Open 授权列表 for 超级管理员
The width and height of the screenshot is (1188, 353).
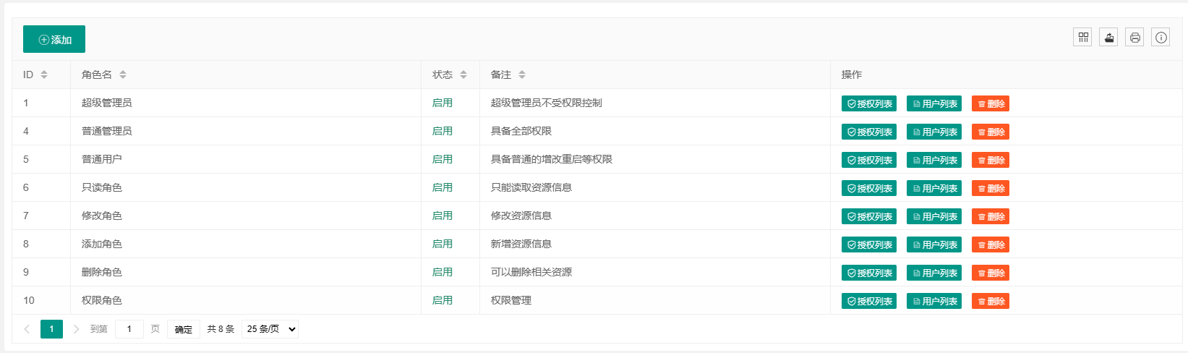click(x=869, y=103)
